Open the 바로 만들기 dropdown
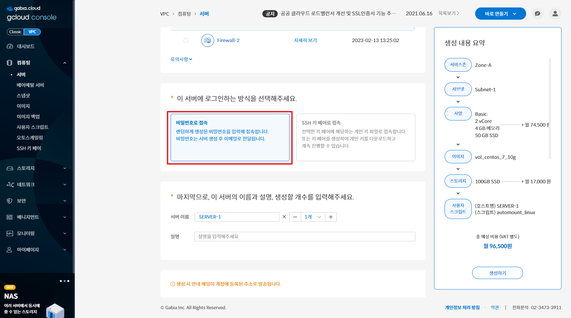 (501, 14)
